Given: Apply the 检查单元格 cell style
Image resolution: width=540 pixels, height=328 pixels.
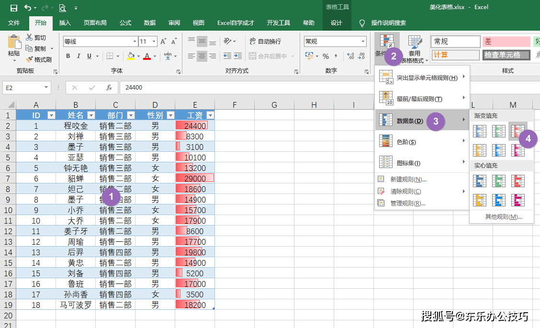Looking at the screenshot, I should click(506, 55).
